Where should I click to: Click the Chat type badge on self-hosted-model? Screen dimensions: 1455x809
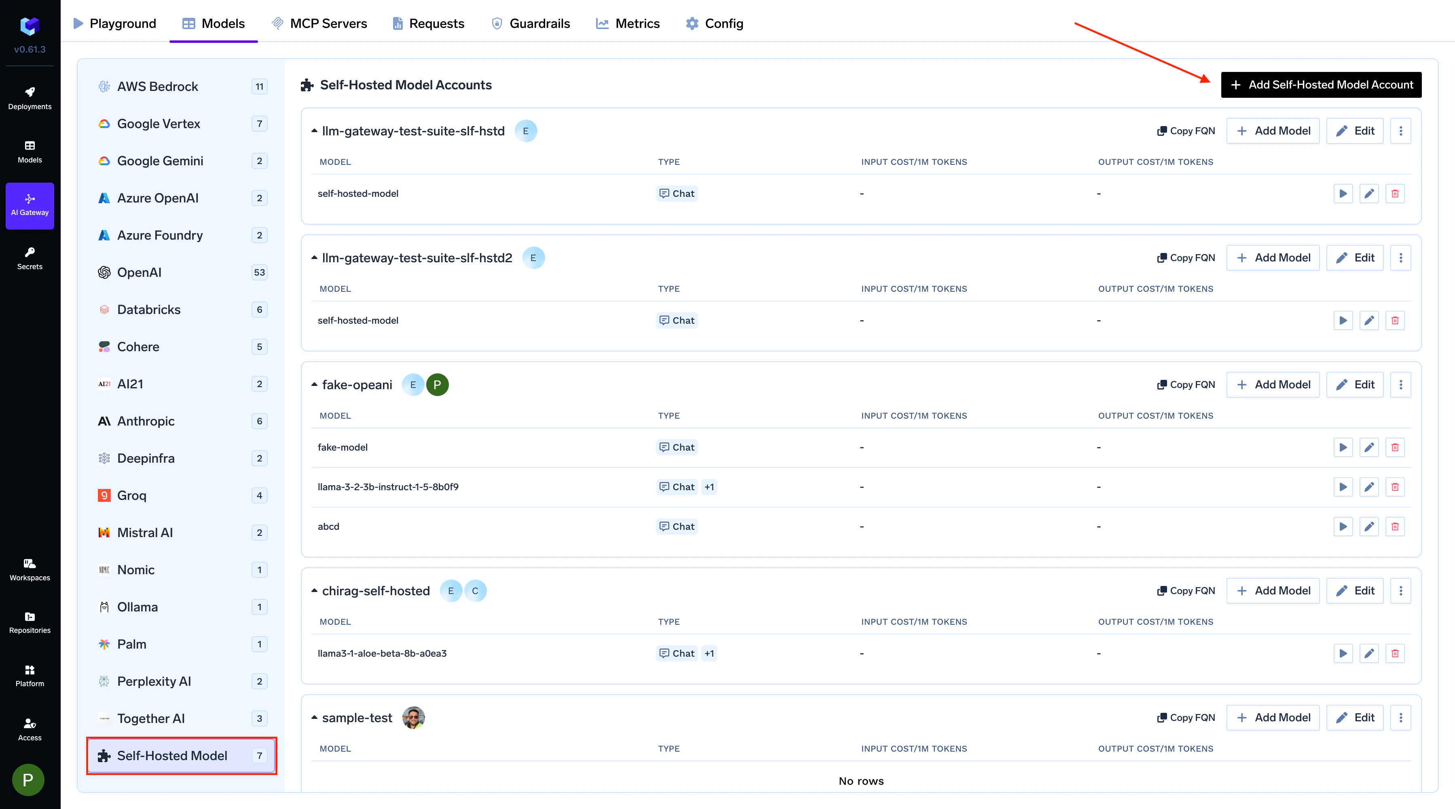677,193
